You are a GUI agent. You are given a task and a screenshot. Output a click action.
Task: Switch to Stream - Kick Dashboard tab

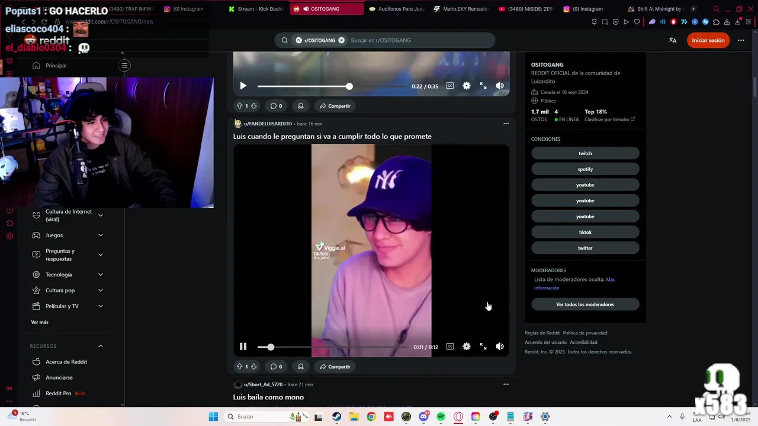[256, 9]
